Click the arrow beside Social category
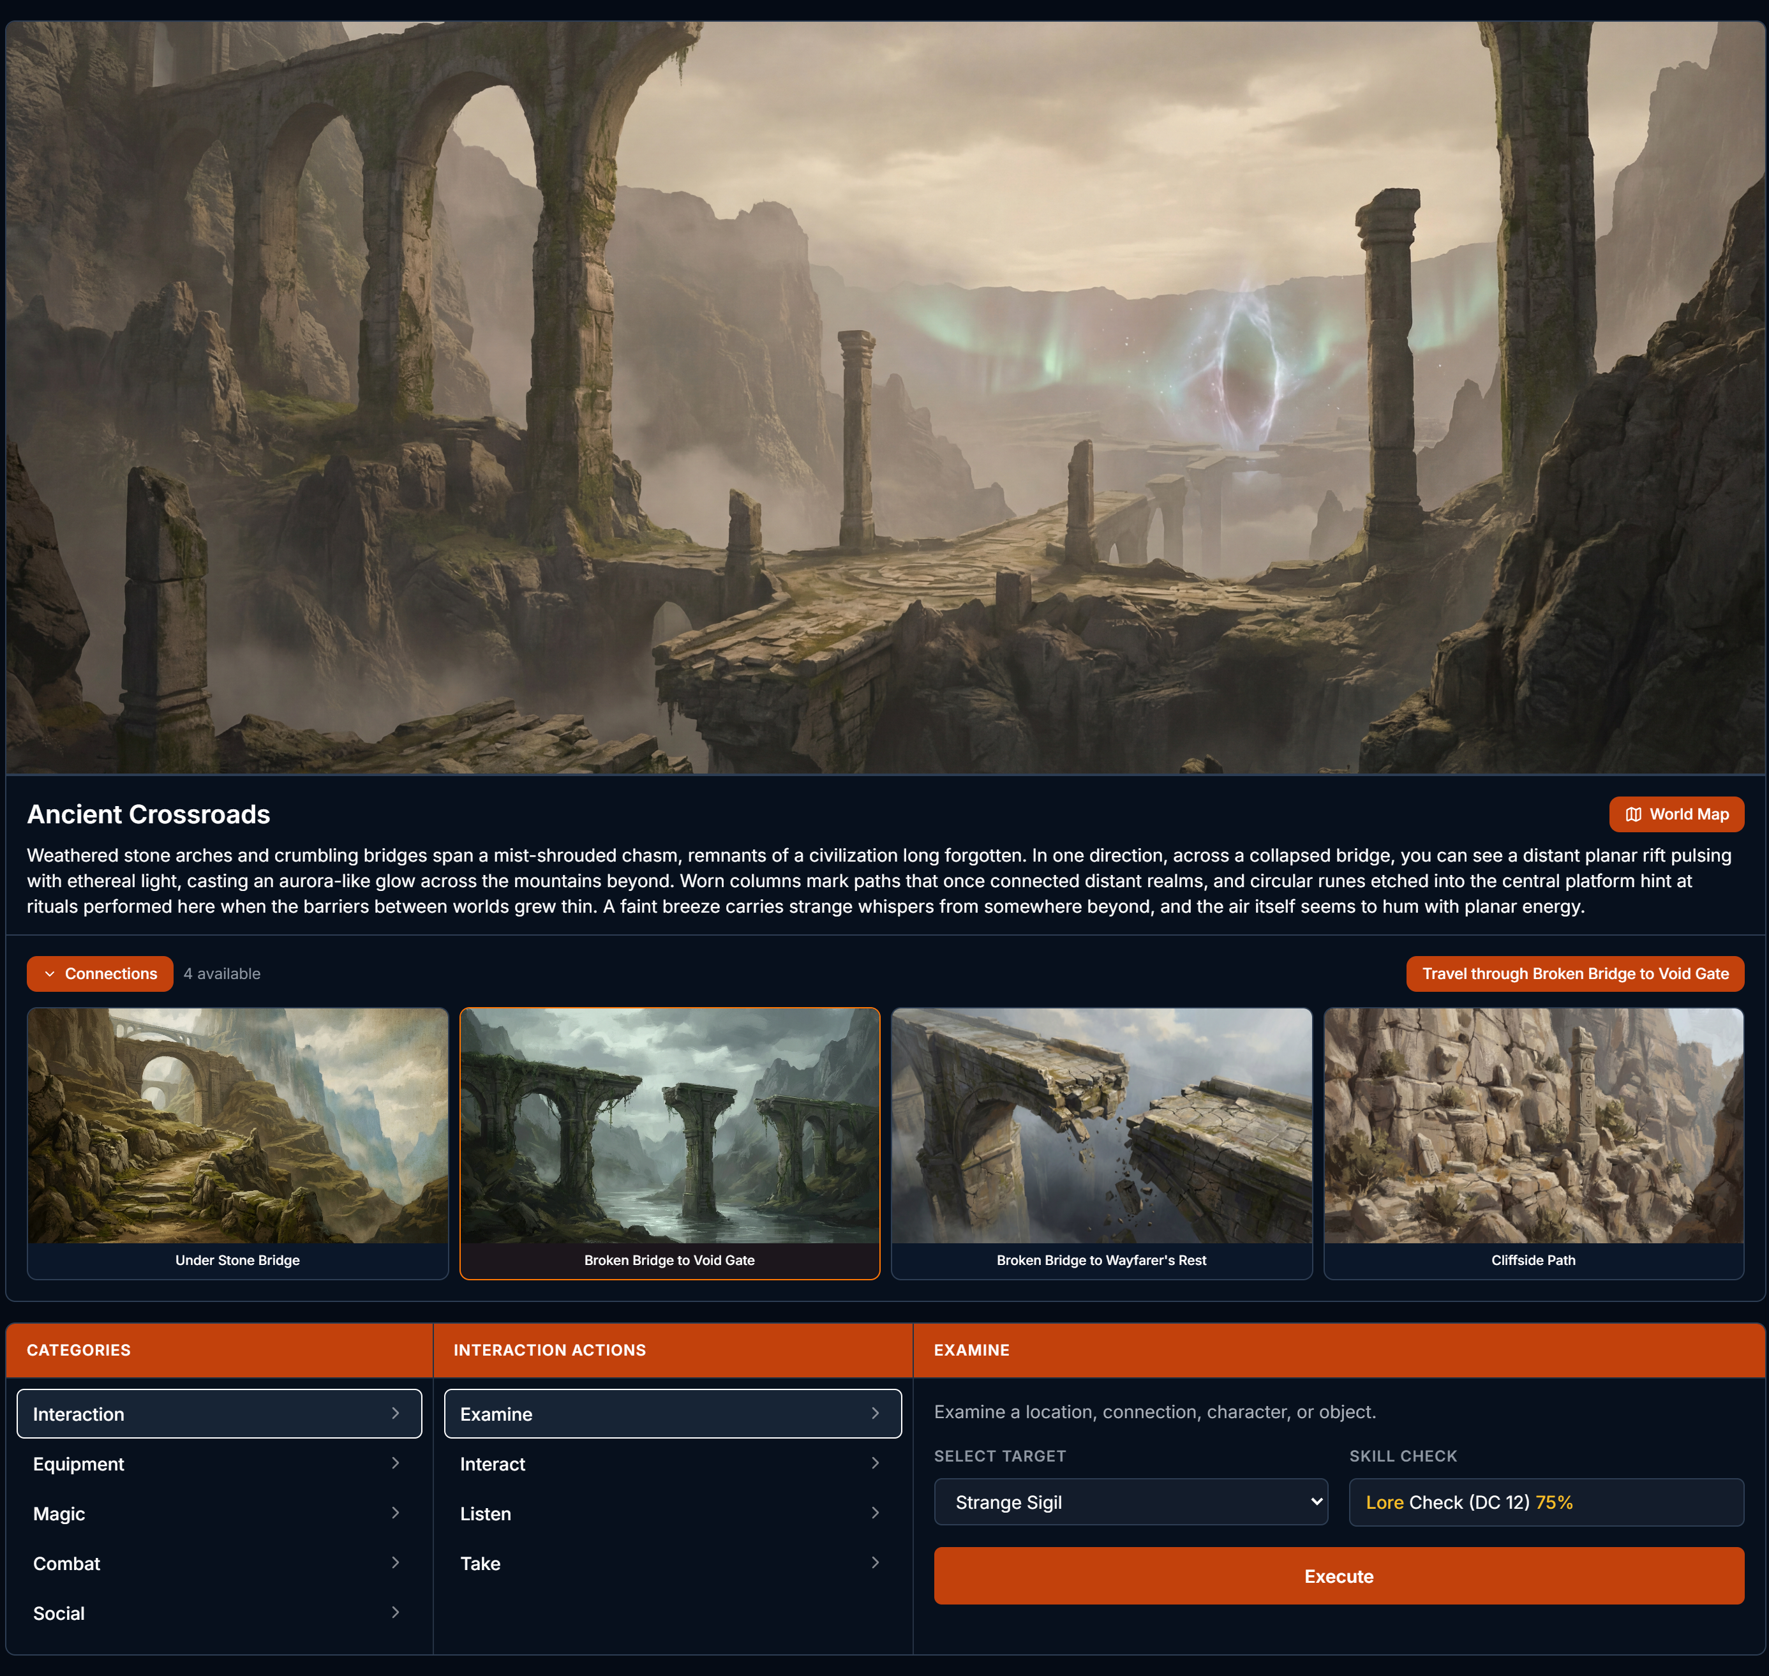Screen dimensions: 1769x1676 (395, 1613)
